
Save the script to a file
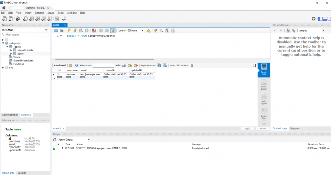pyautogui.click(x=62, y=31)
